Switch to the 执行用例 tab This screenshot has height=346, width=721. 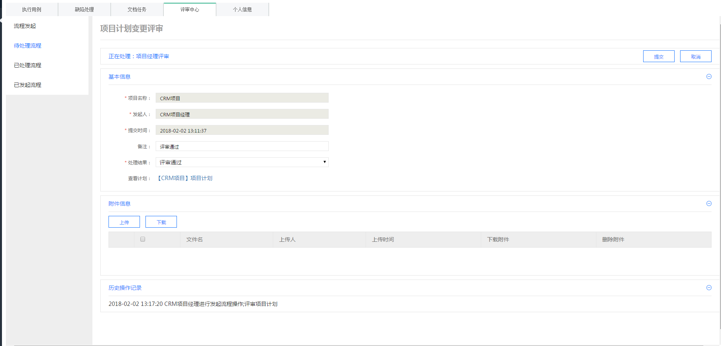pos(31,9)
